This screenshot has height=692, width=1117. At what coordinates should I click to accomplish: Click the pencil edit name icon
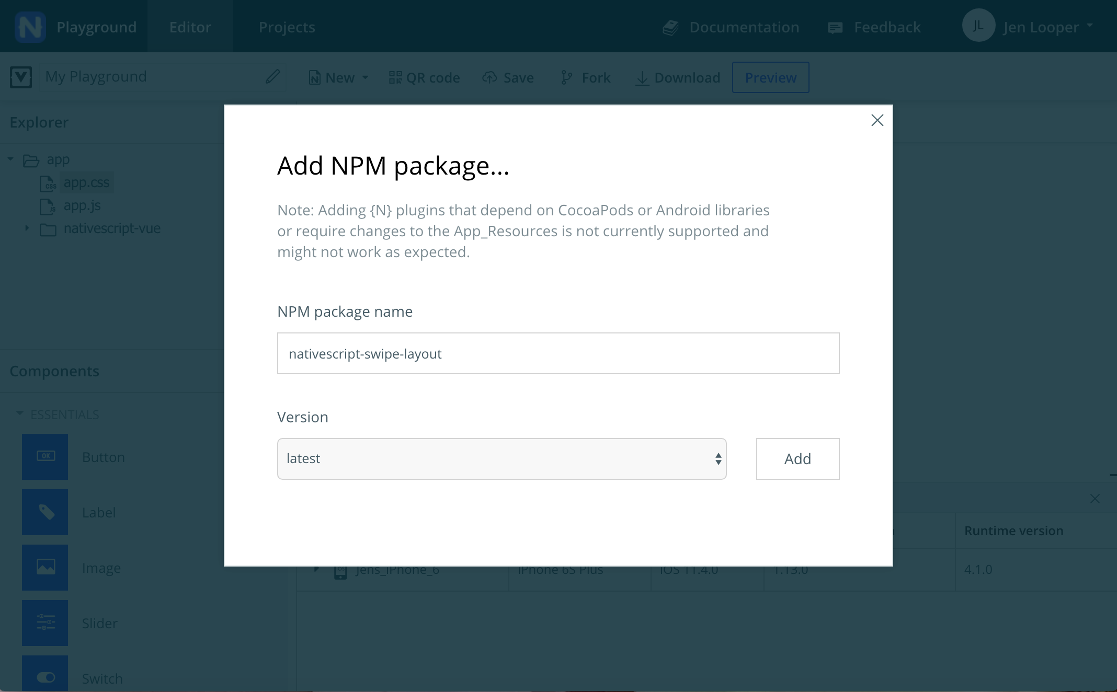[272, 77]
